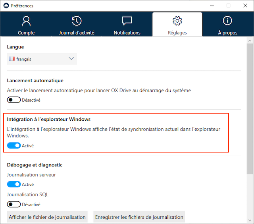Open the Langue dropdown showing français
The width and height of the screenshot is (254, 224).
(x=42, y=59)
